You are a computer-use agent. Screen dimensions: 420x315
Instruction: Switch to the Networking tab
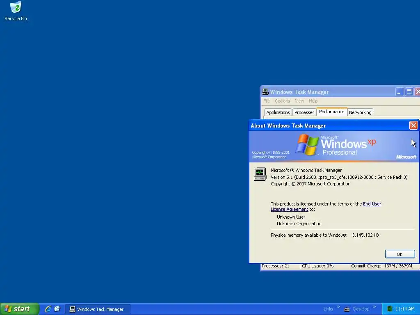coord(360,112)
